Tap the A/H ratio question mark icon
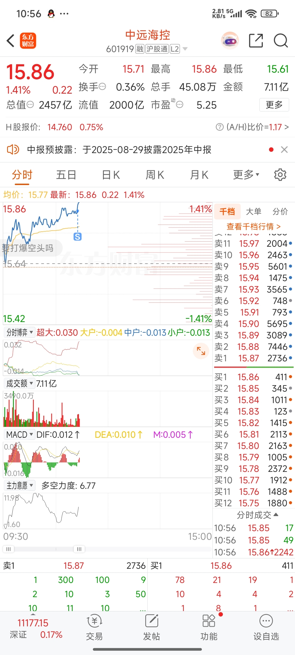Image resolution: width=295 pixels, height=655 pixels. coord(220,127)
